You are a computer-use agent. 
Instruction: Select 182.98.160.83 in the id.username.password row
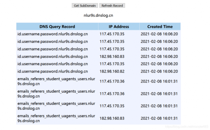coord(112,57)
